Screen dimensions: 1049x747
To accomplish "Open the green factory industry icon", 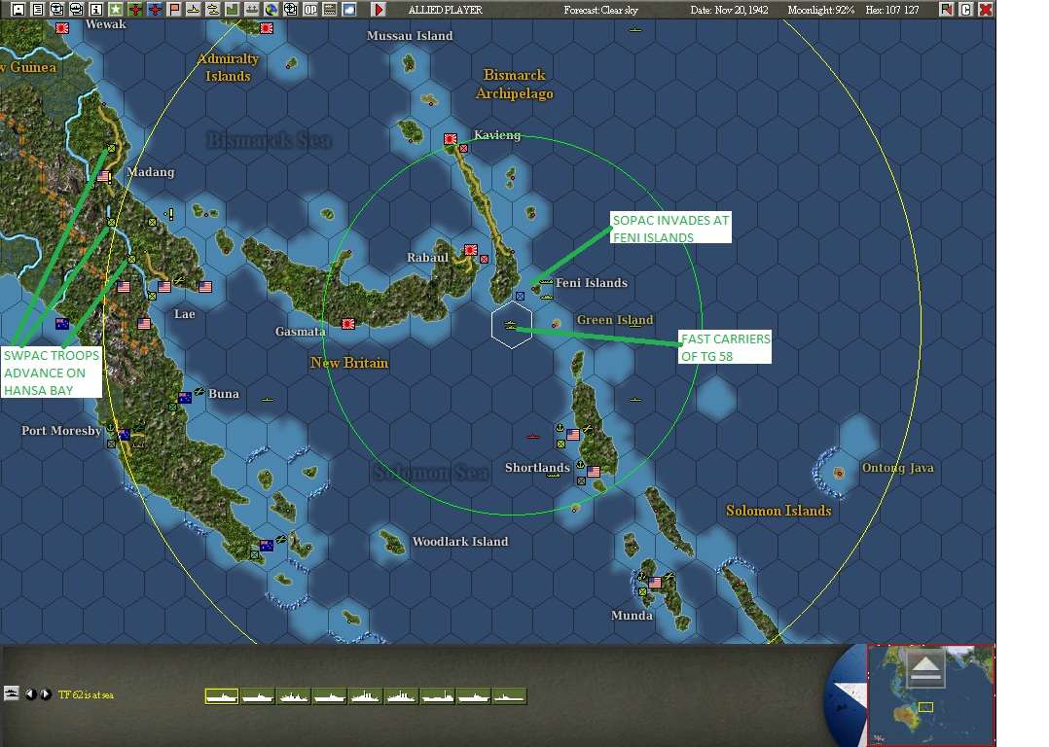I will coord(233,10).
